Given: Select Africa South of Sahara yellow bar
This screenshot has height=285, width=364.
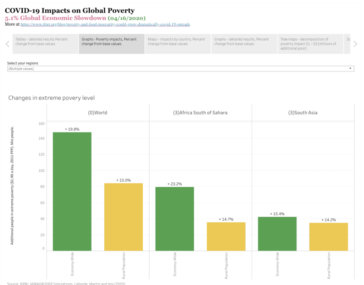Looking at the screenshot, I should click(226, 236).
